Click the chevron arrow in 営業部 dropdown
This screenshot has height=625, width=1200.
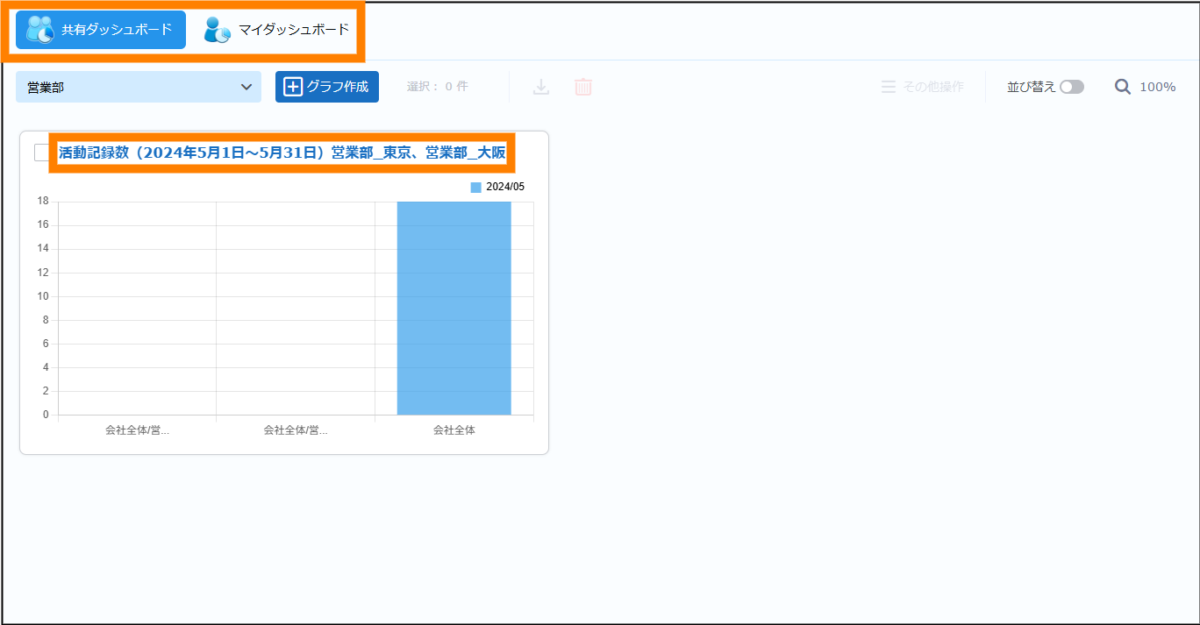coord(246,87)
